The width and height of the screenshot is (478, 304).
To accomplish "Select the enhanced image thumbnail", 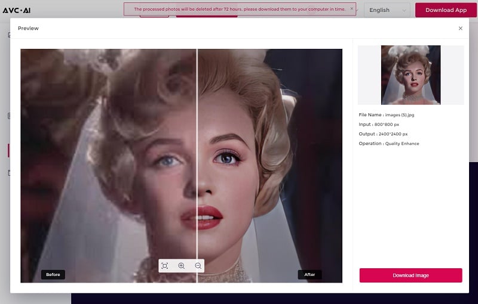I will pyautogui.click(x=410, y=75).
